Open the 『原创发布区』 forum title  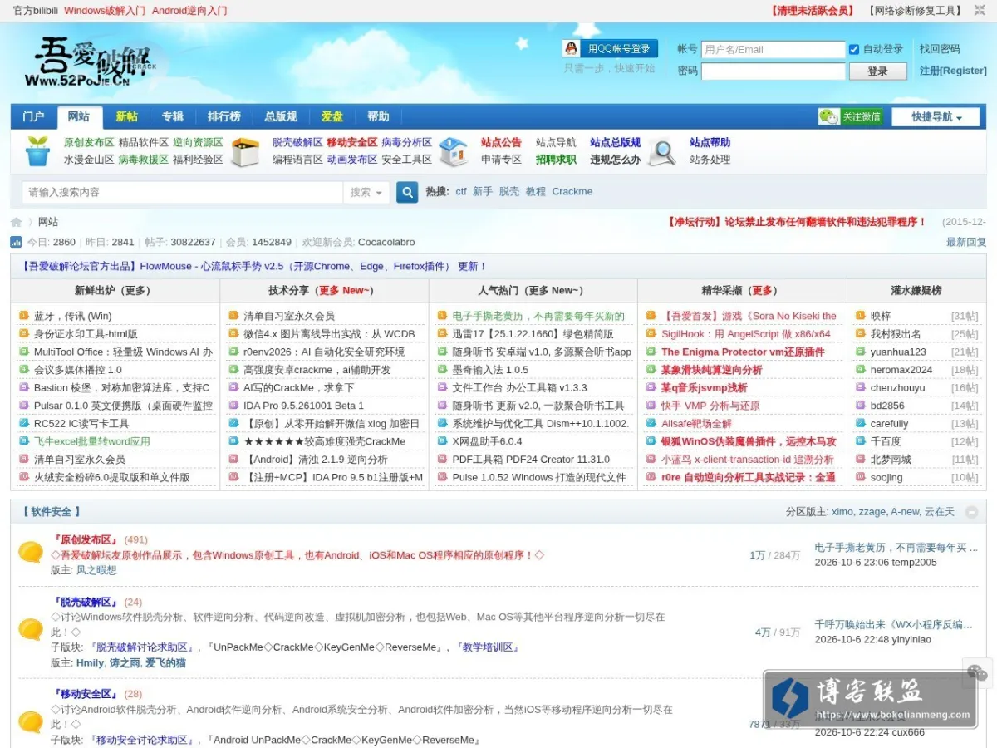point(85,539)
